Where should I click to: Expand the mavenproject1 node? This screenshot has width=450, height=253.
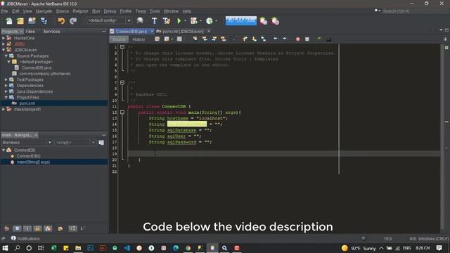[x=4, y=110]
